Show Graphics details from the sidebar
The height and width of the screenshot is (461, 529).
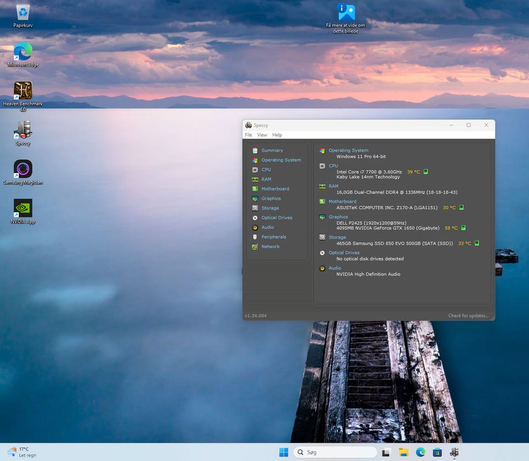(x=271, y=199)
